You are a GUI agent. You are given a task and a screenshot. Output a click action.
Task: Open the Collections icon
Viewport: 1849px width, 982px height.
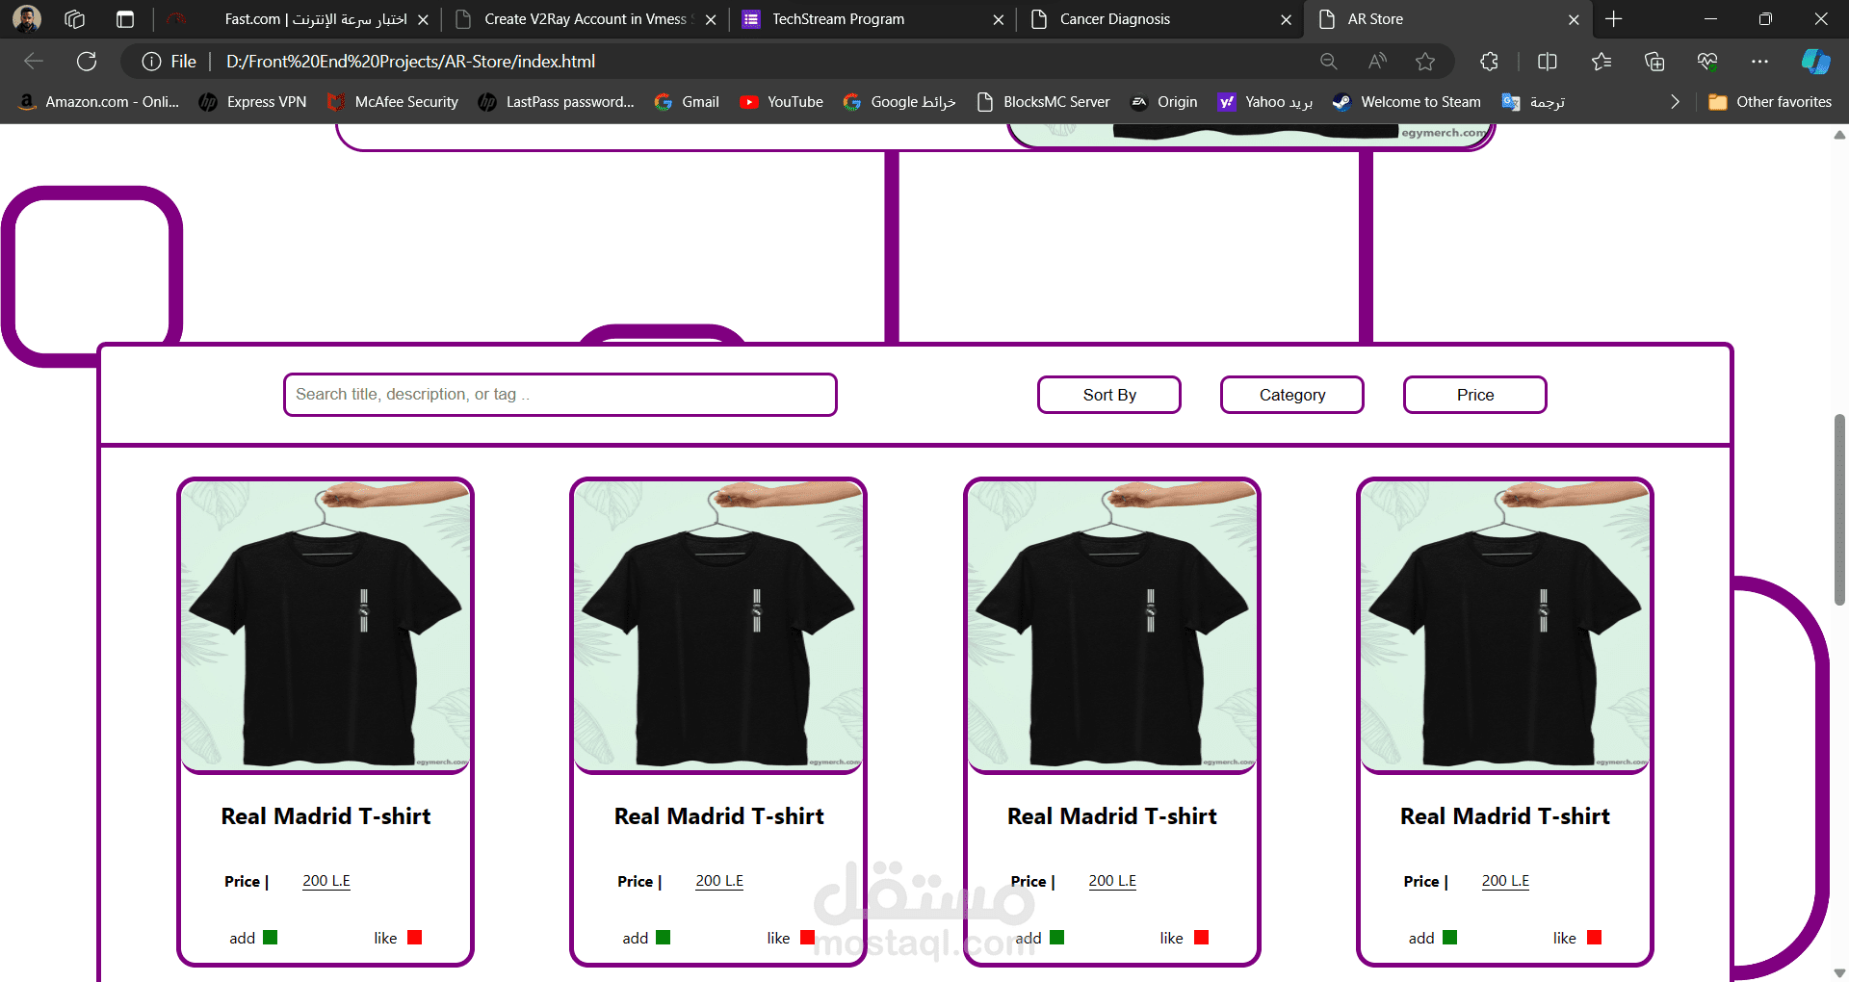click(1654, 62)
